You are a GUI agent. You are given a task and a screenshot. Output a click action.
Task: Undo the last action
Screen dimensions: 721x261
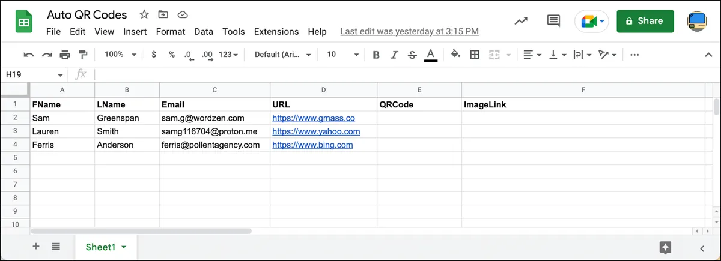[29, 55]
